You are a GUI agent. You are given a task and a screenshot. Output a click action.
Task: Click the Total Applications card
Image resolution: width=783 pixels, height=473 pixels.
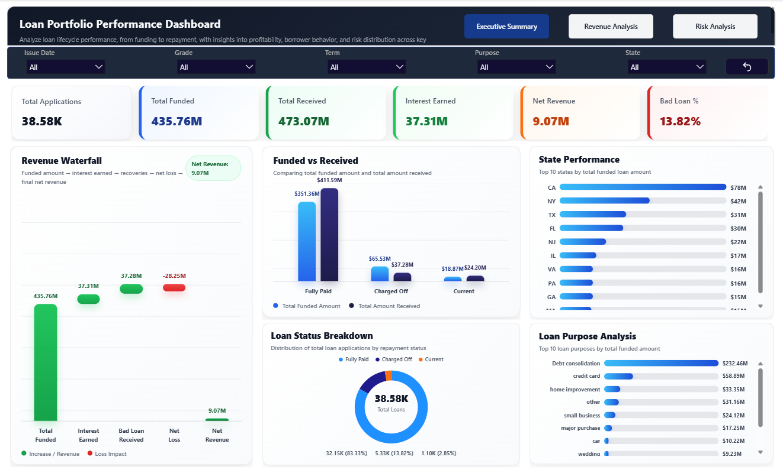click(72, 113)
